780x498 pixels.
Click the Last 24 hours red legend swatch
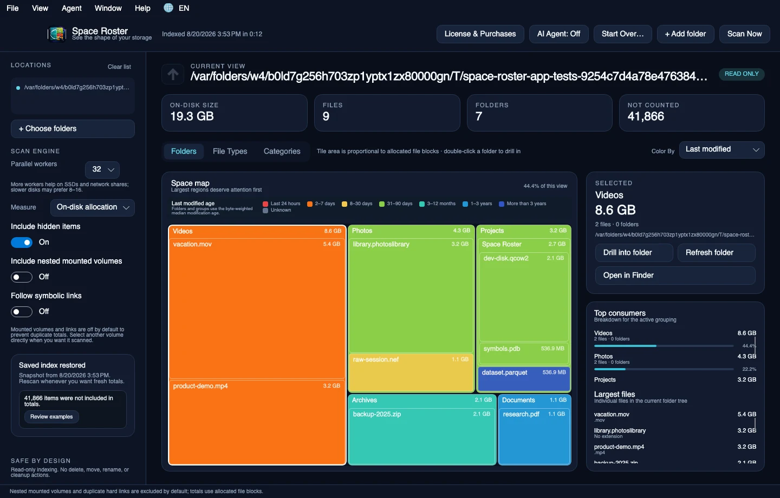pos(265,204)
